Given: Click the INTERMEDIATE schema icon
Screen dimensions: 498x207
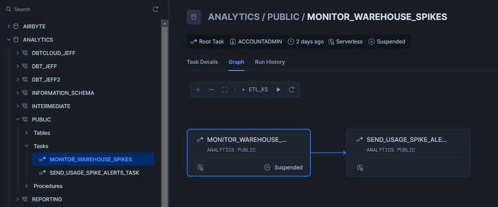Looking at the screenshot, I should [25, 106].
